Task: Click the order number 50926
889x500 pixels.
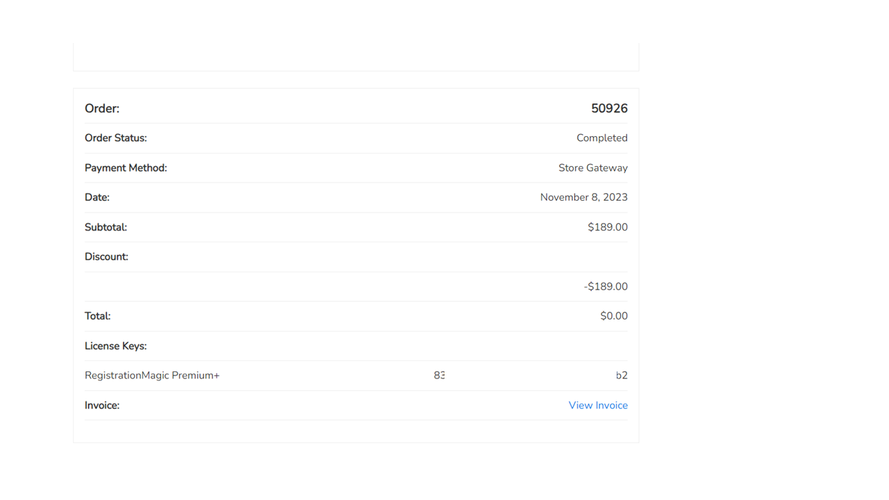Action: pyautogui.click(x=609, y=108)
